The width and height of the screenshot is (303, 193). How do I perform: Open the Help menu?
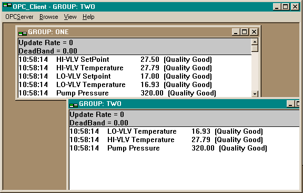(88, 17)
